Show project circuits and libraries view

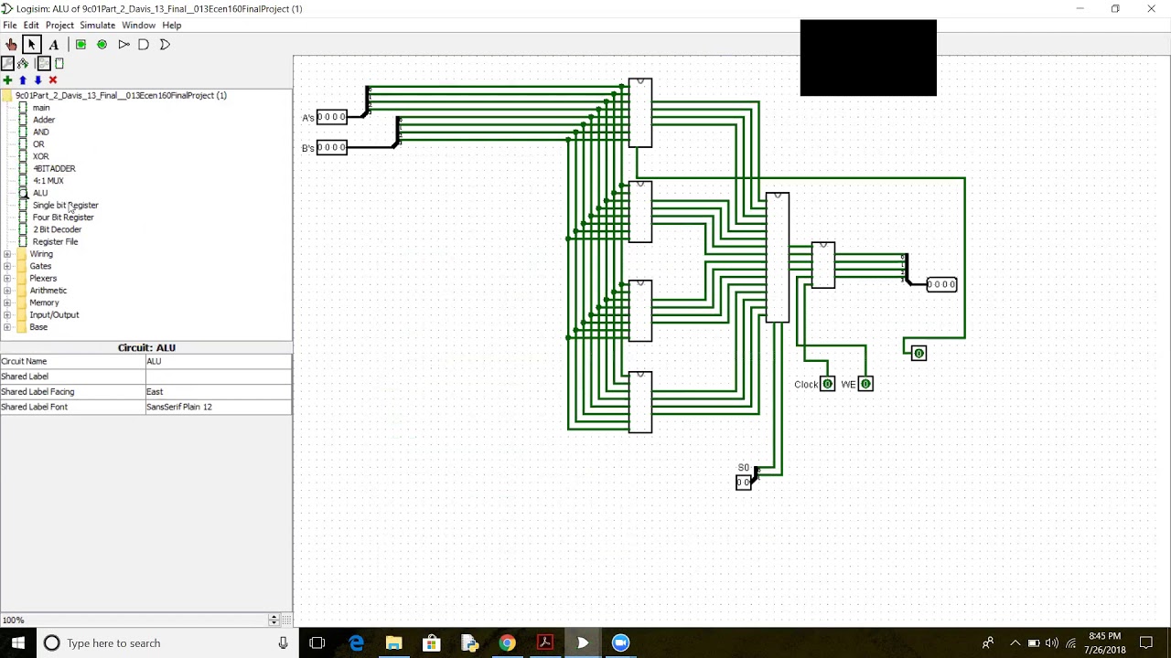(x=7, y=63)
